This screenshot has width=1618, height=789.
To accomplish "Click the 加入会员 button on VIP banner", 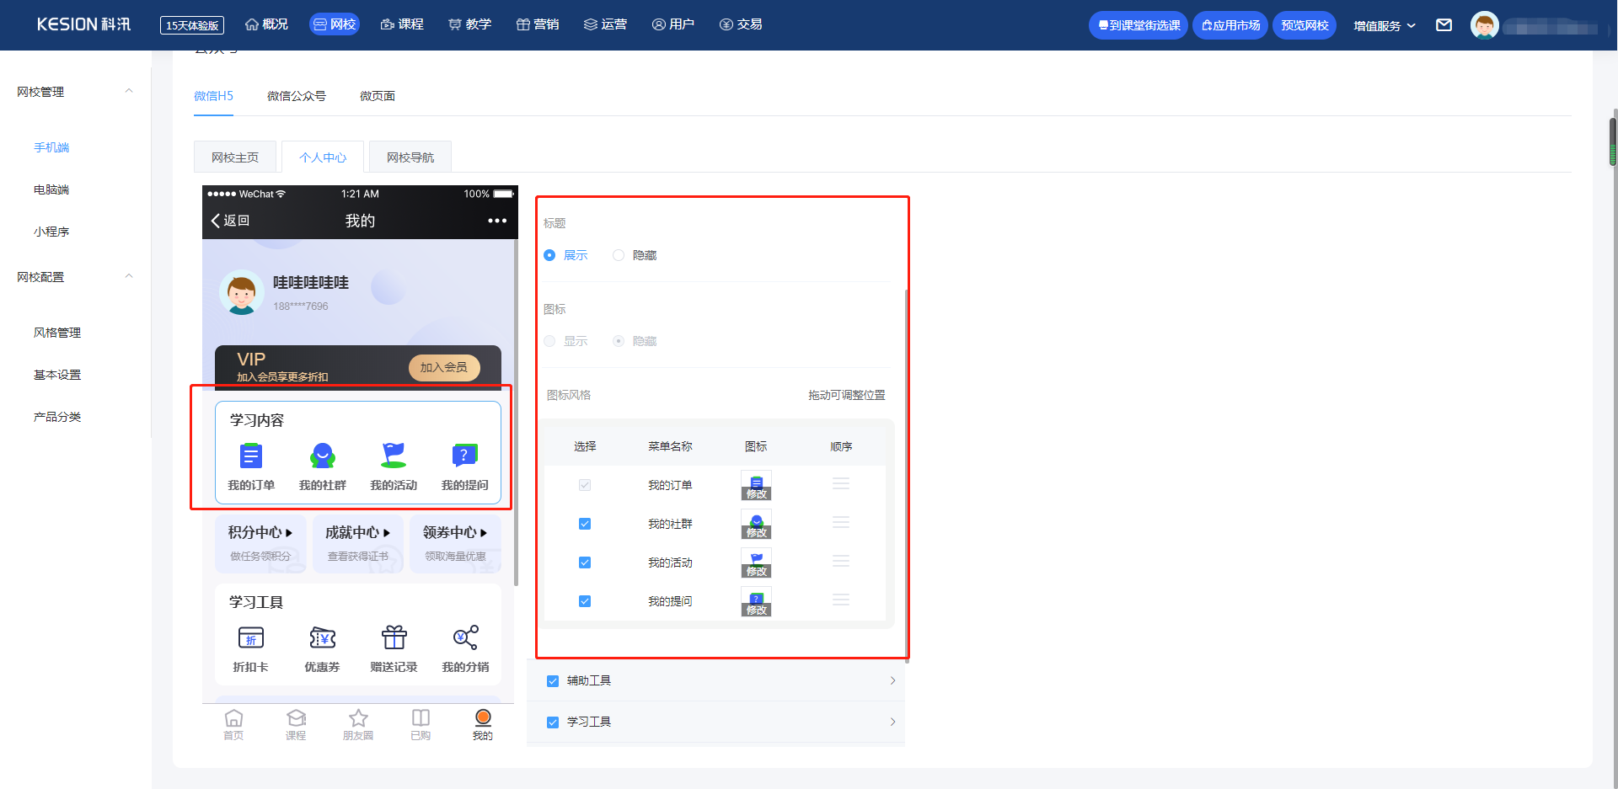I will click(444, 367).
